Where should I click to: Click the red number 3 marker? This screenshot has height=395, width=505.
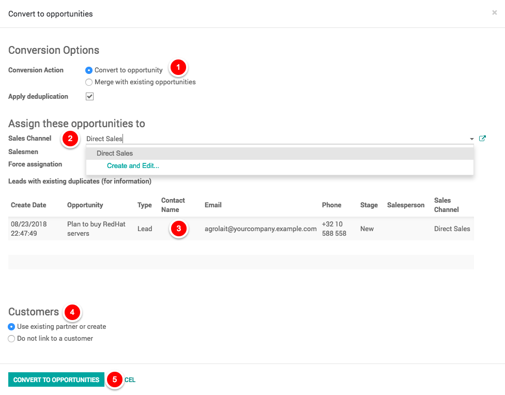pos(178,229)
